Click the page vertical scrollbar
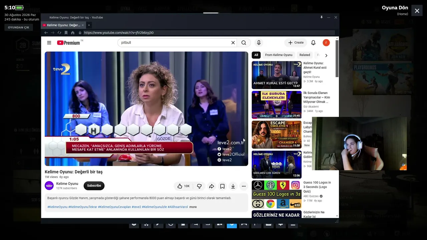Screen dimensions: 427x240 (x=337, y=58)
